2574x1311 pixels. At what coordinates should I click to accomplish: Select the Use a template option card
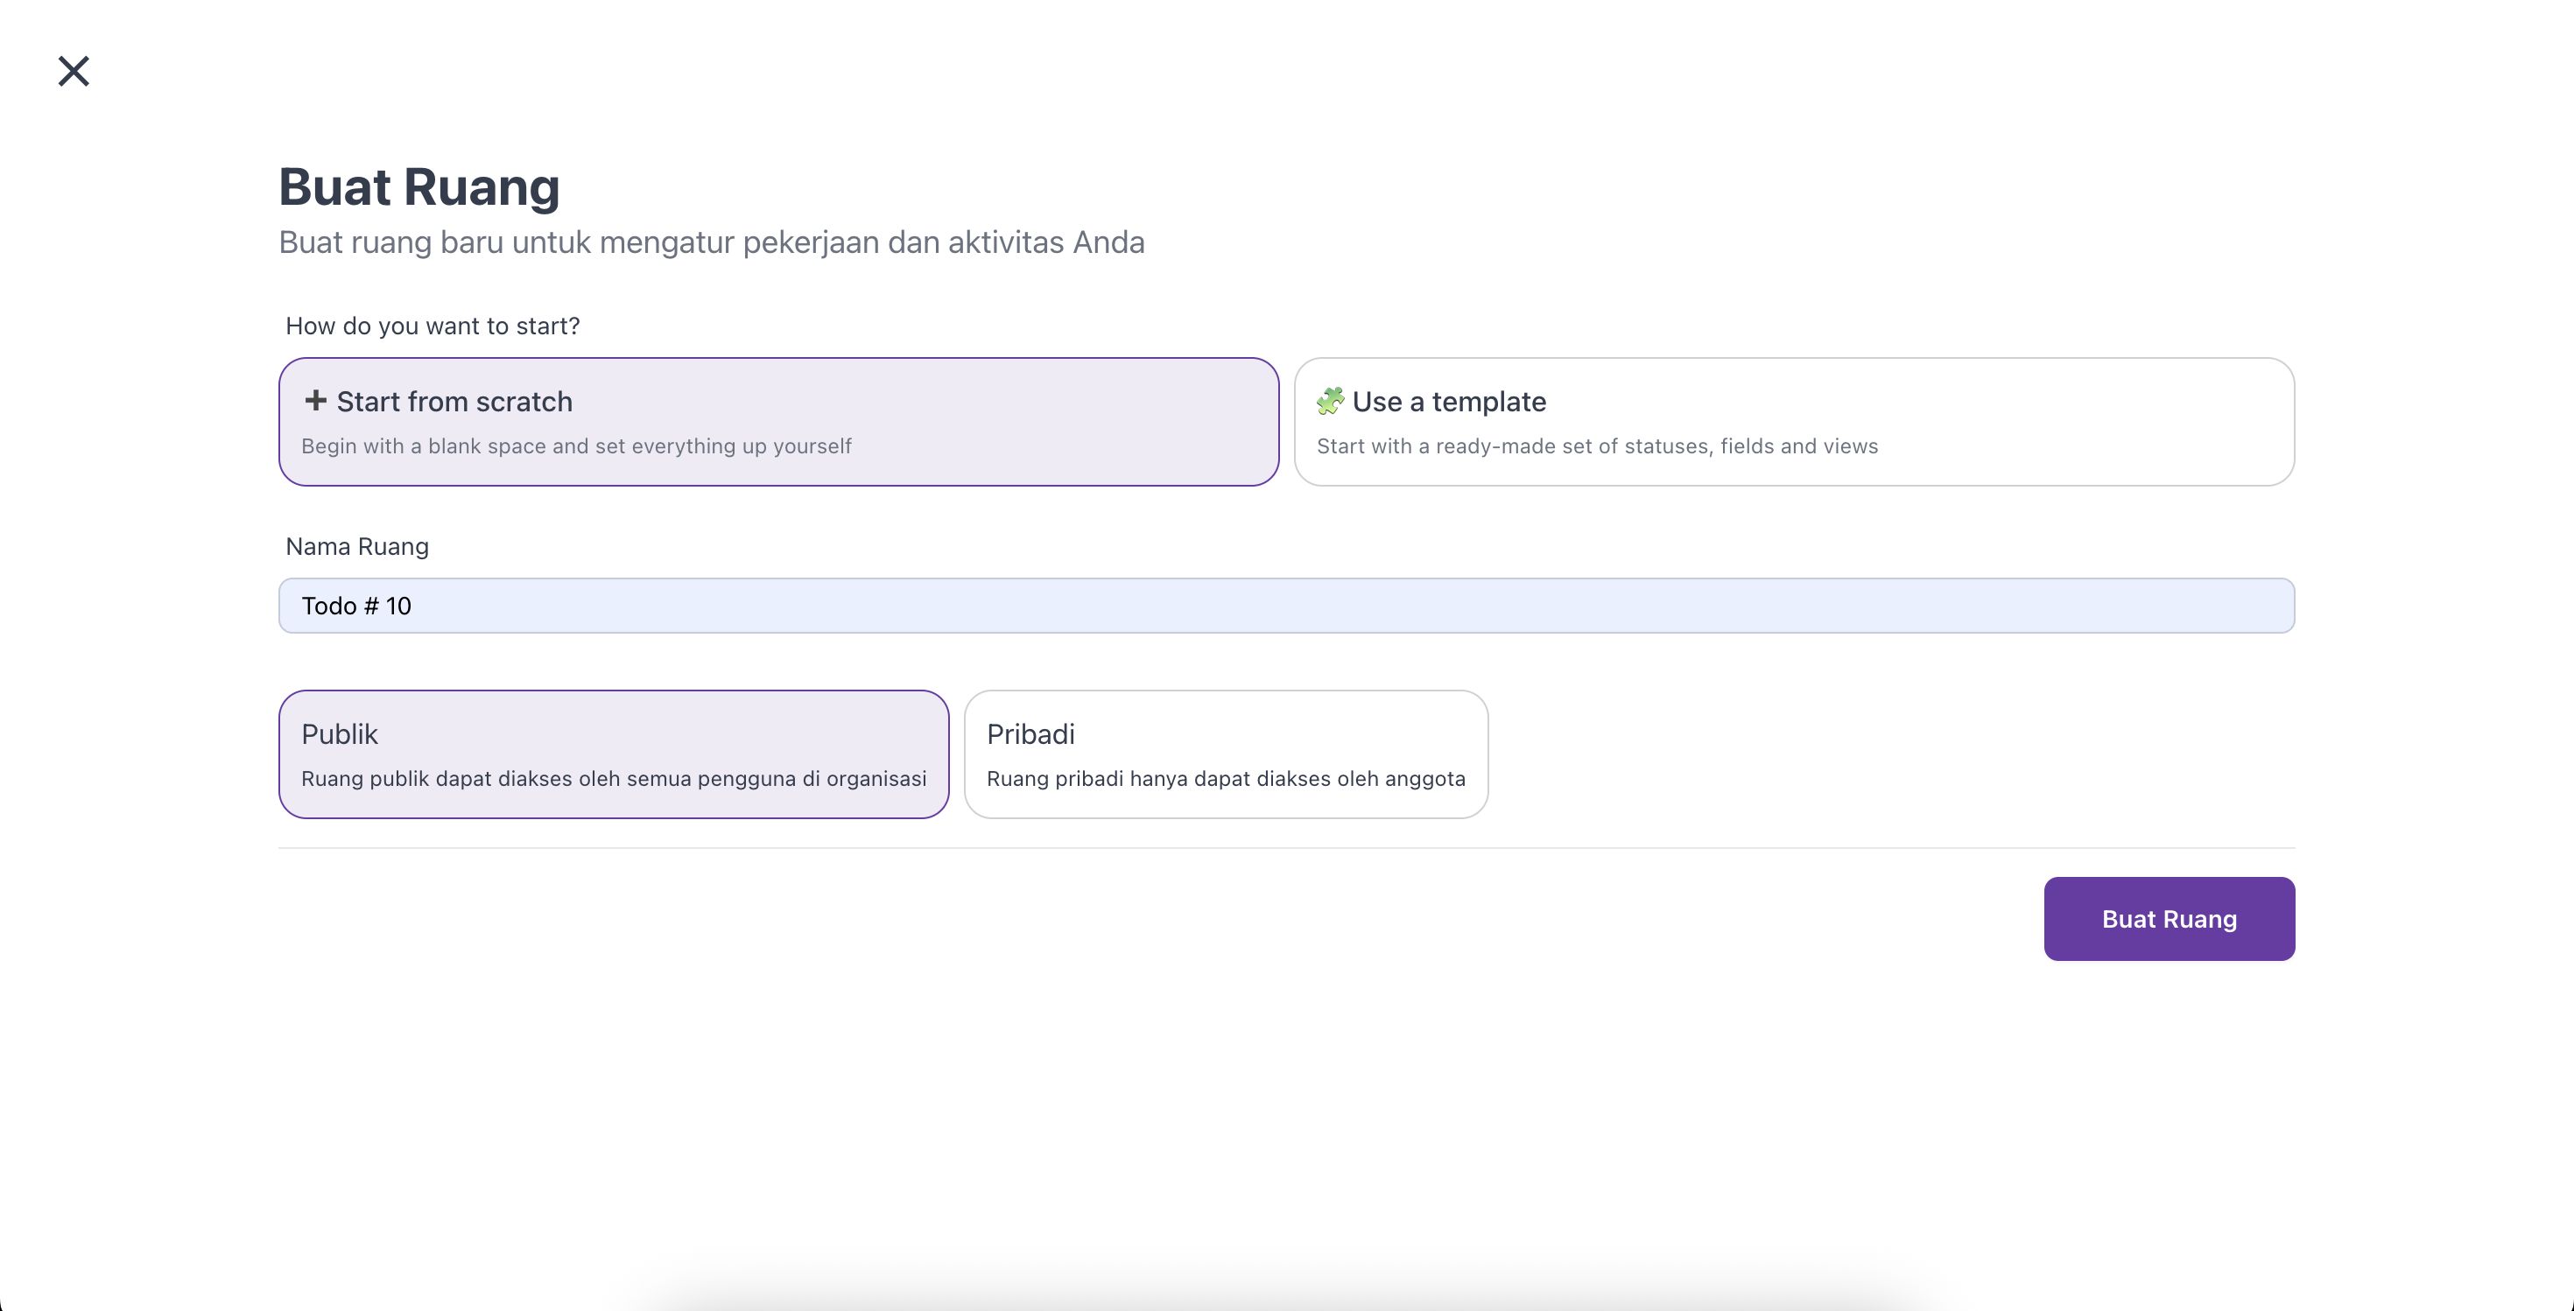click(x=1794, y=421)
